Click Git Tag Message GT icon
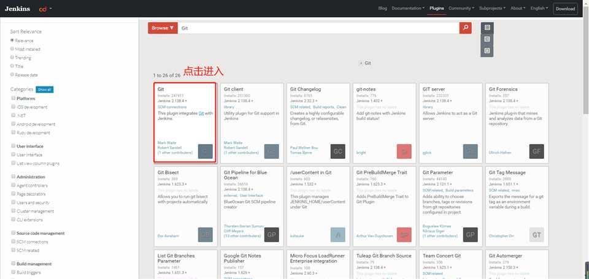Screen dimensions: 589x279 536,235
